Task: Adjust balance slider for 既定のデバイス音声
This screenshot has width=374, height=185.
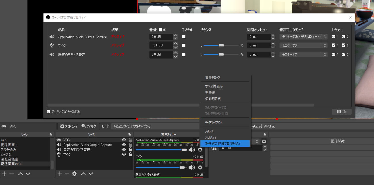Action: coord(221,55)
